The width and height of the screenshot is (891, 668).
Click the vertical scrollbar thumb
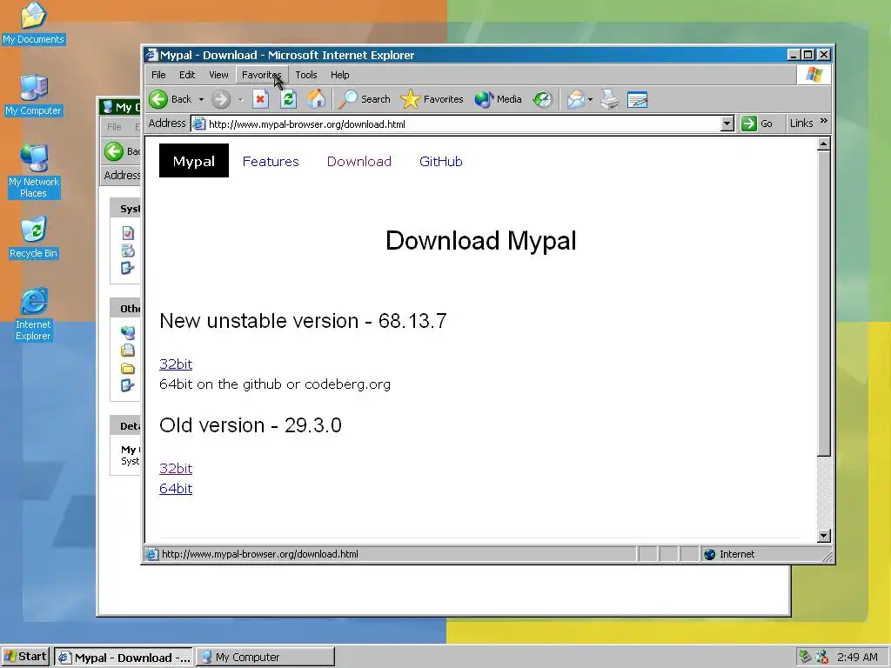823,304
